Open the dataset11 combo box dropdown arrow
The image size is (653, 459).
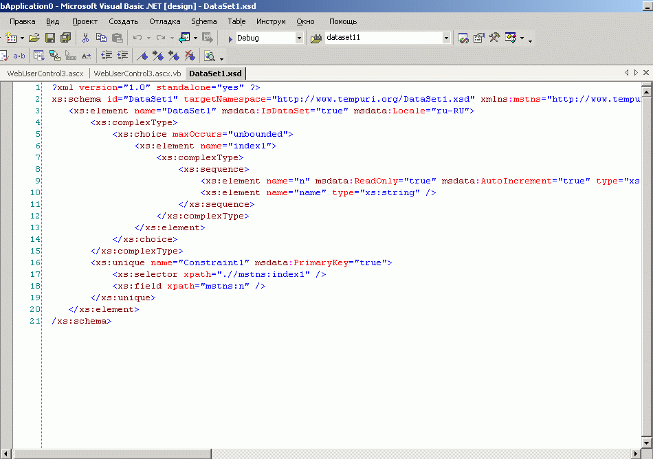pos(446,38)
